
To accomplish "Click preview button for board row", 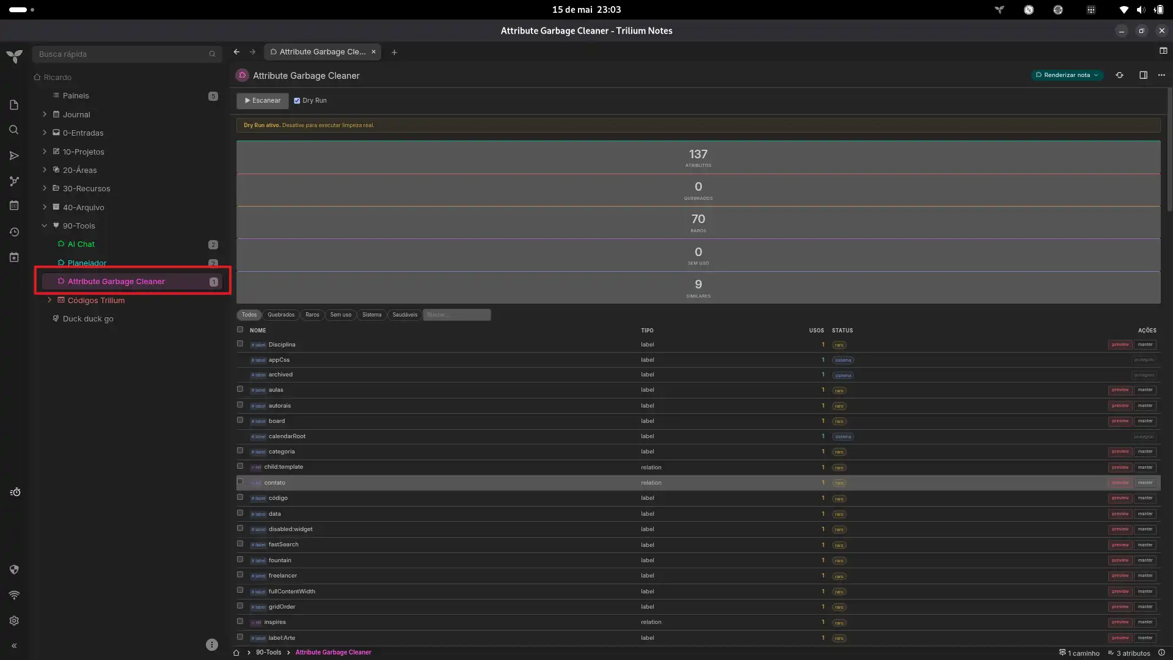I will coord(1120,421).
